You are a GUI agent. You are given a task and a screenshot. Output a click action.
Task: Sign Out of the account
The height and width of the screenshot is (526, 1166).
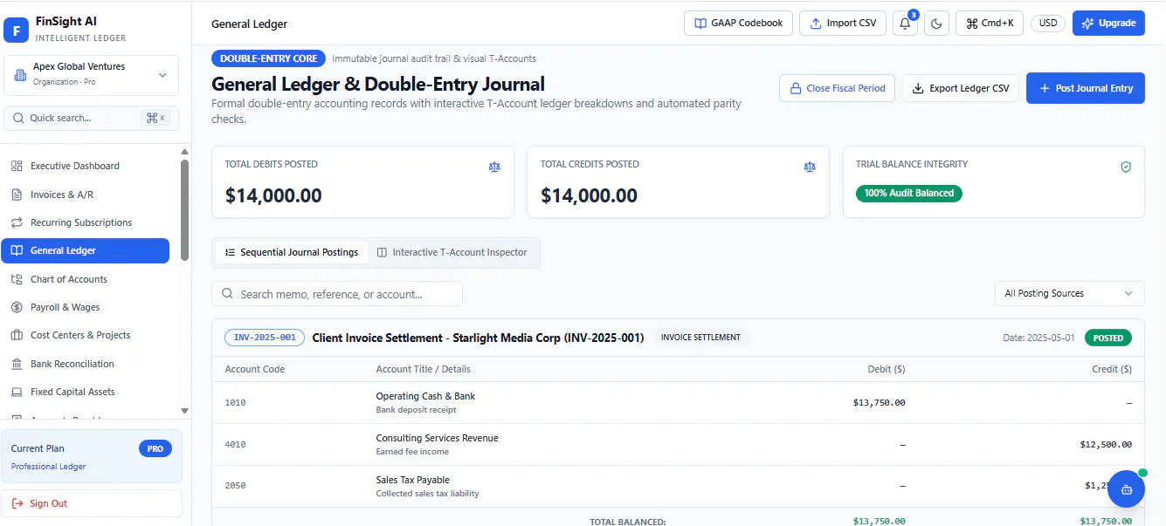click(92, 503)
